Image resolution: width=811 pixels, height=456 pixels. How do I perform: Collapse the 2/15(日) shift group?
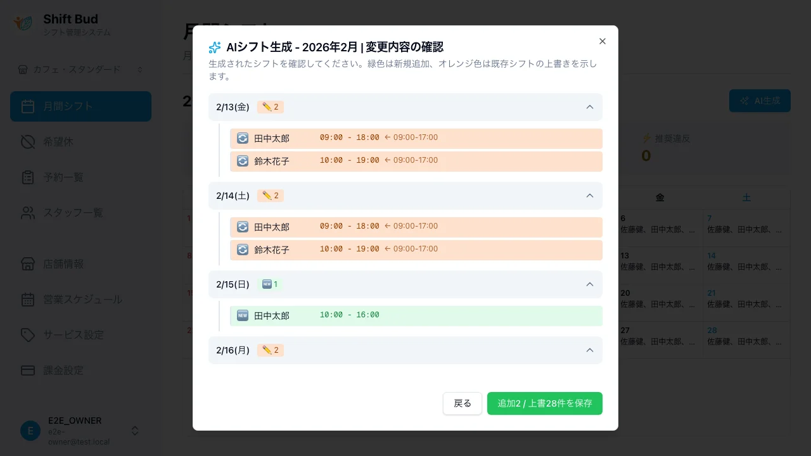click(589, 284)
